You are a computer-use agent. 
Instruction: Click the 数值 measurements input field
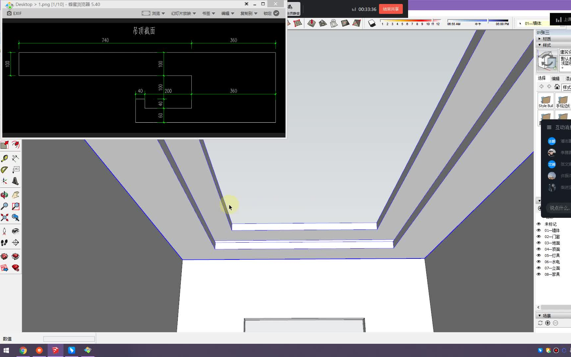[x=69, y=339]
